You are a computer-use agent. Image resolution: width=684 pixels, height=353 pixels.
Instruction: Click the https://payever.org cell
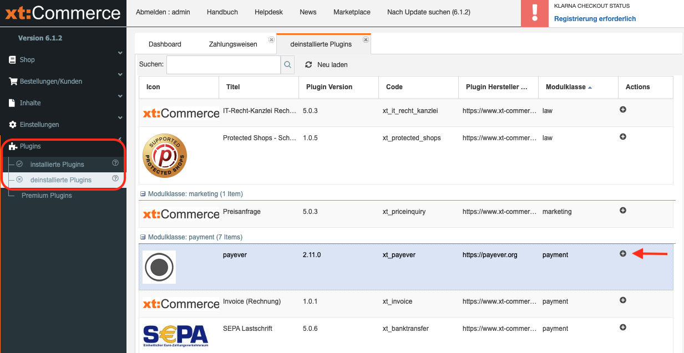[x=490, y=255]
